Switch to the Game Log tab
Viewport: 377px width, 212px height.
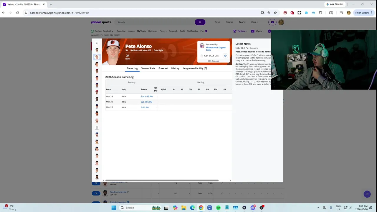click(132, 68)
